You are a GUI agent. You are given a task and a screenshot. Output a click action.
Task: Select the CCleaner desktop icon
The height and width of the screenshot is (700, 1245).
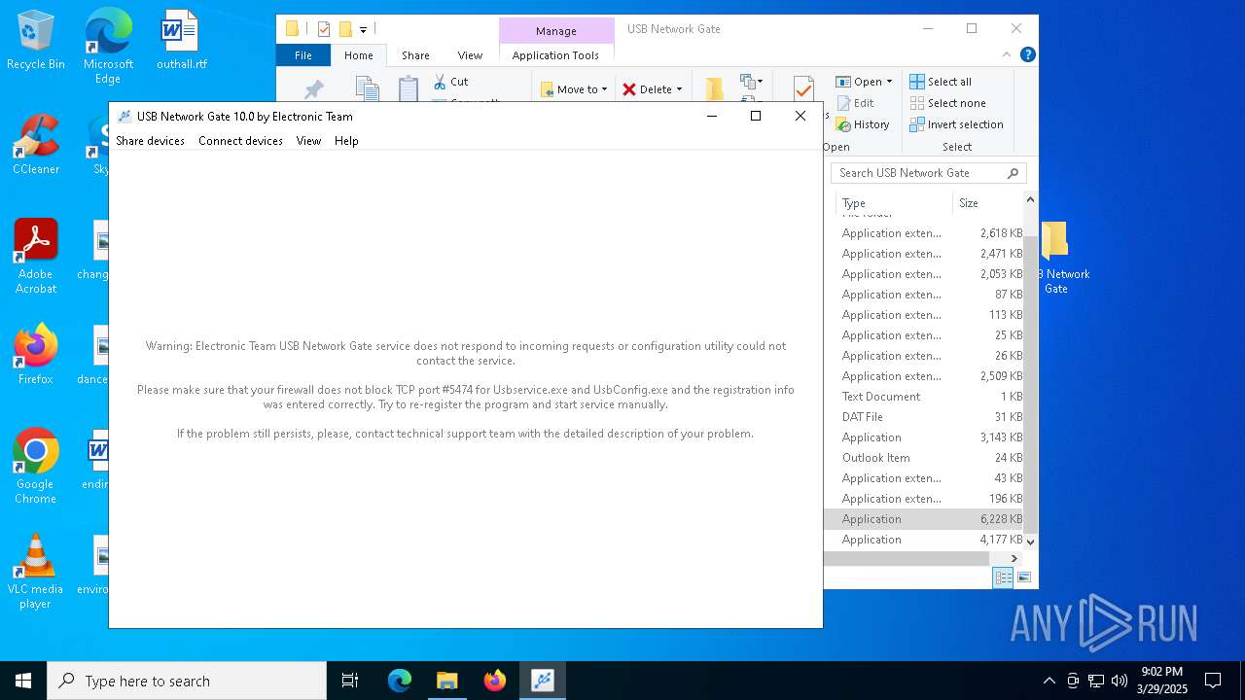36,145
